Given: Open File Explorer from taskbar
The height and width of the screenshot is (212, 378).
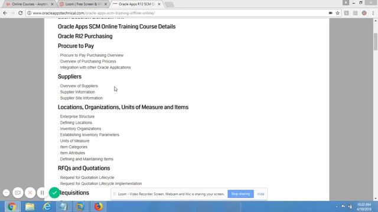Looking at the screenshot, I should [30, 207].
